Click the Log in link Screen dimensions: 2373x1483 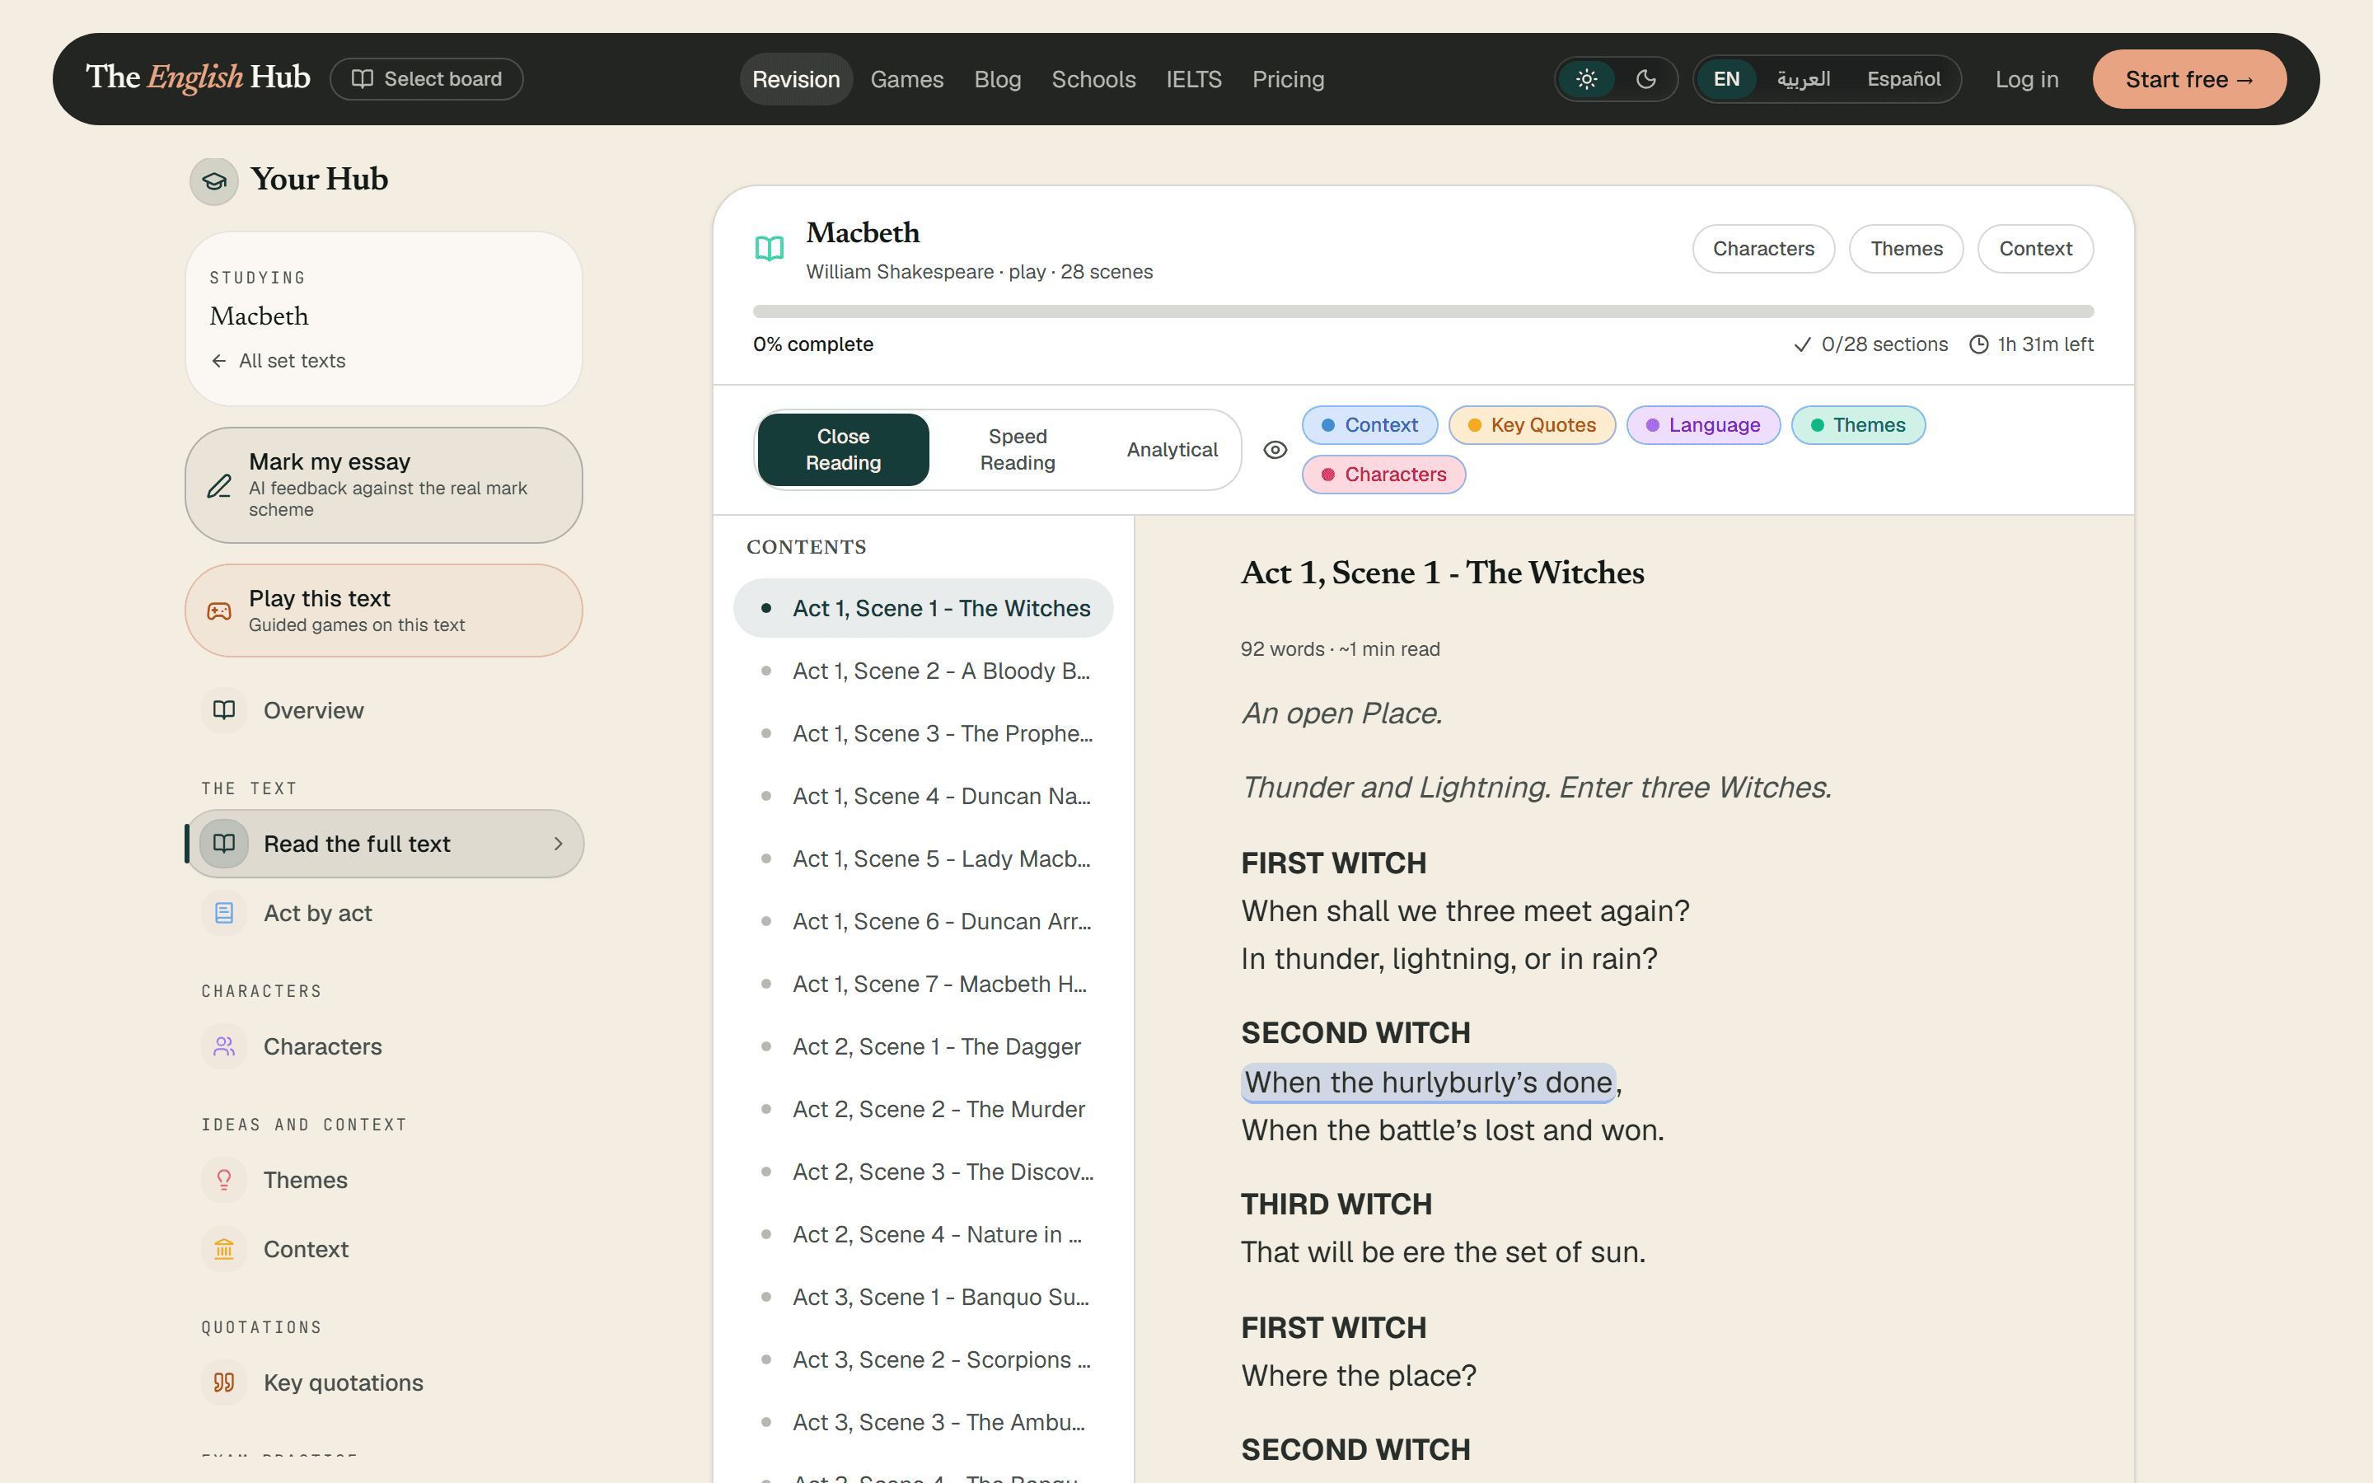(2026, 79)
